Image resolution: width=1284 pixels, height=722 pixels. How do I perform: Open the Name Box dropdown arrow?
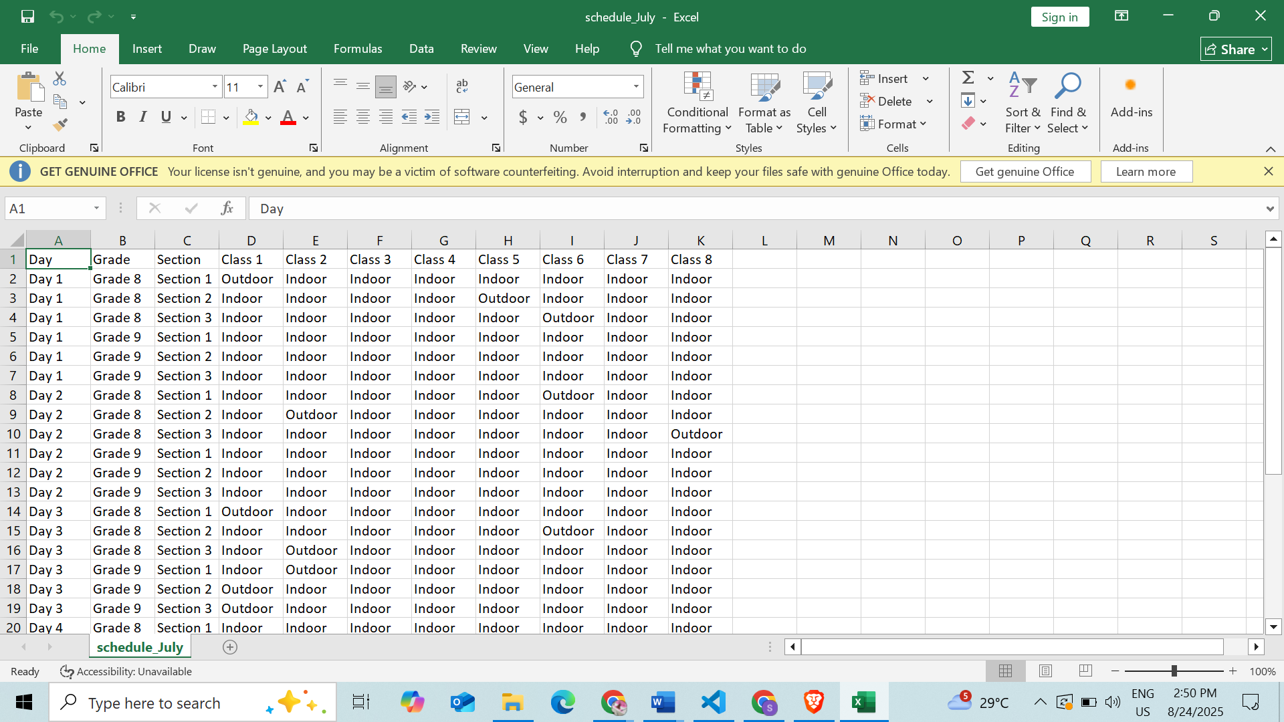96,209
